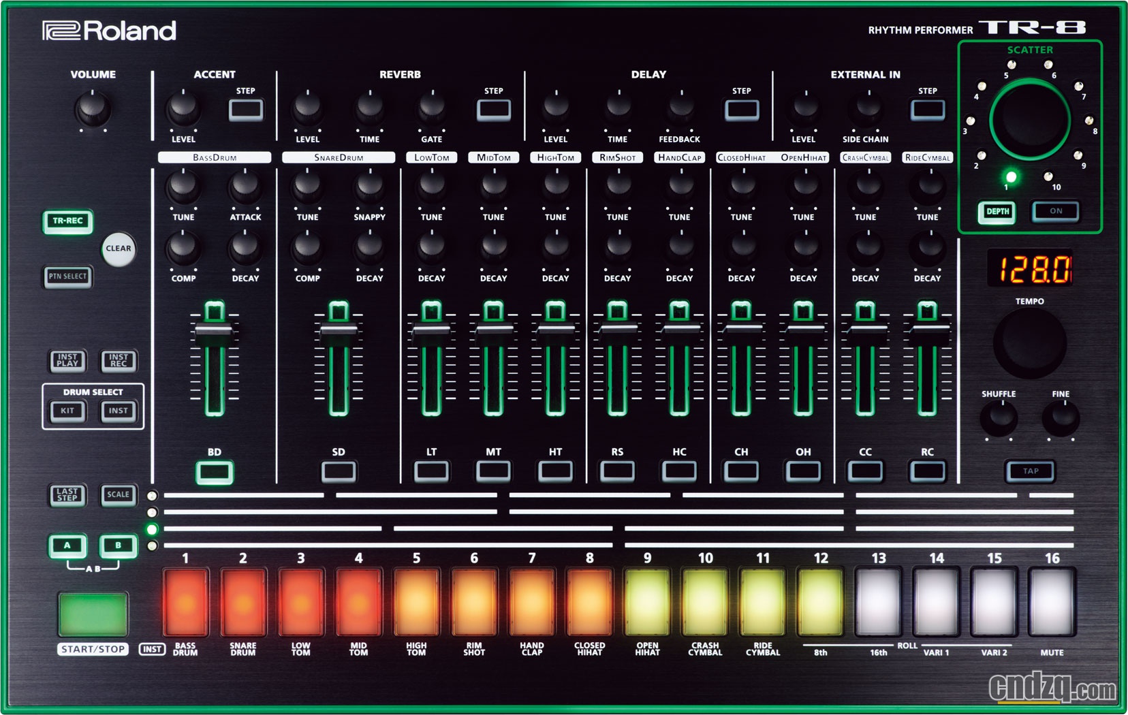
Task: Toggle the External In STEP button
Action: click(928, 110)
